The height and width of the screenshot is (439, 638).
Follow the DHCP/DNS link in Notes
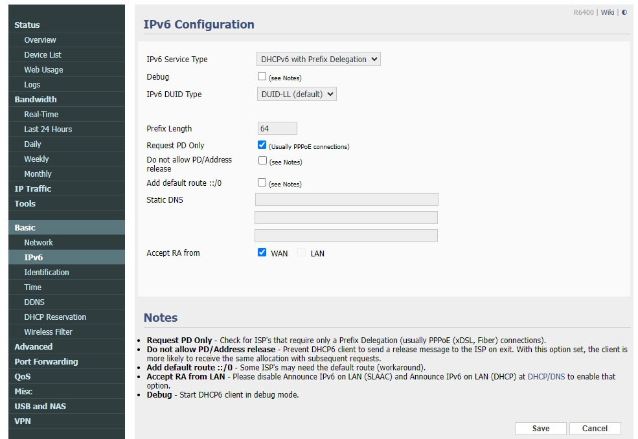tap(545, 376)
